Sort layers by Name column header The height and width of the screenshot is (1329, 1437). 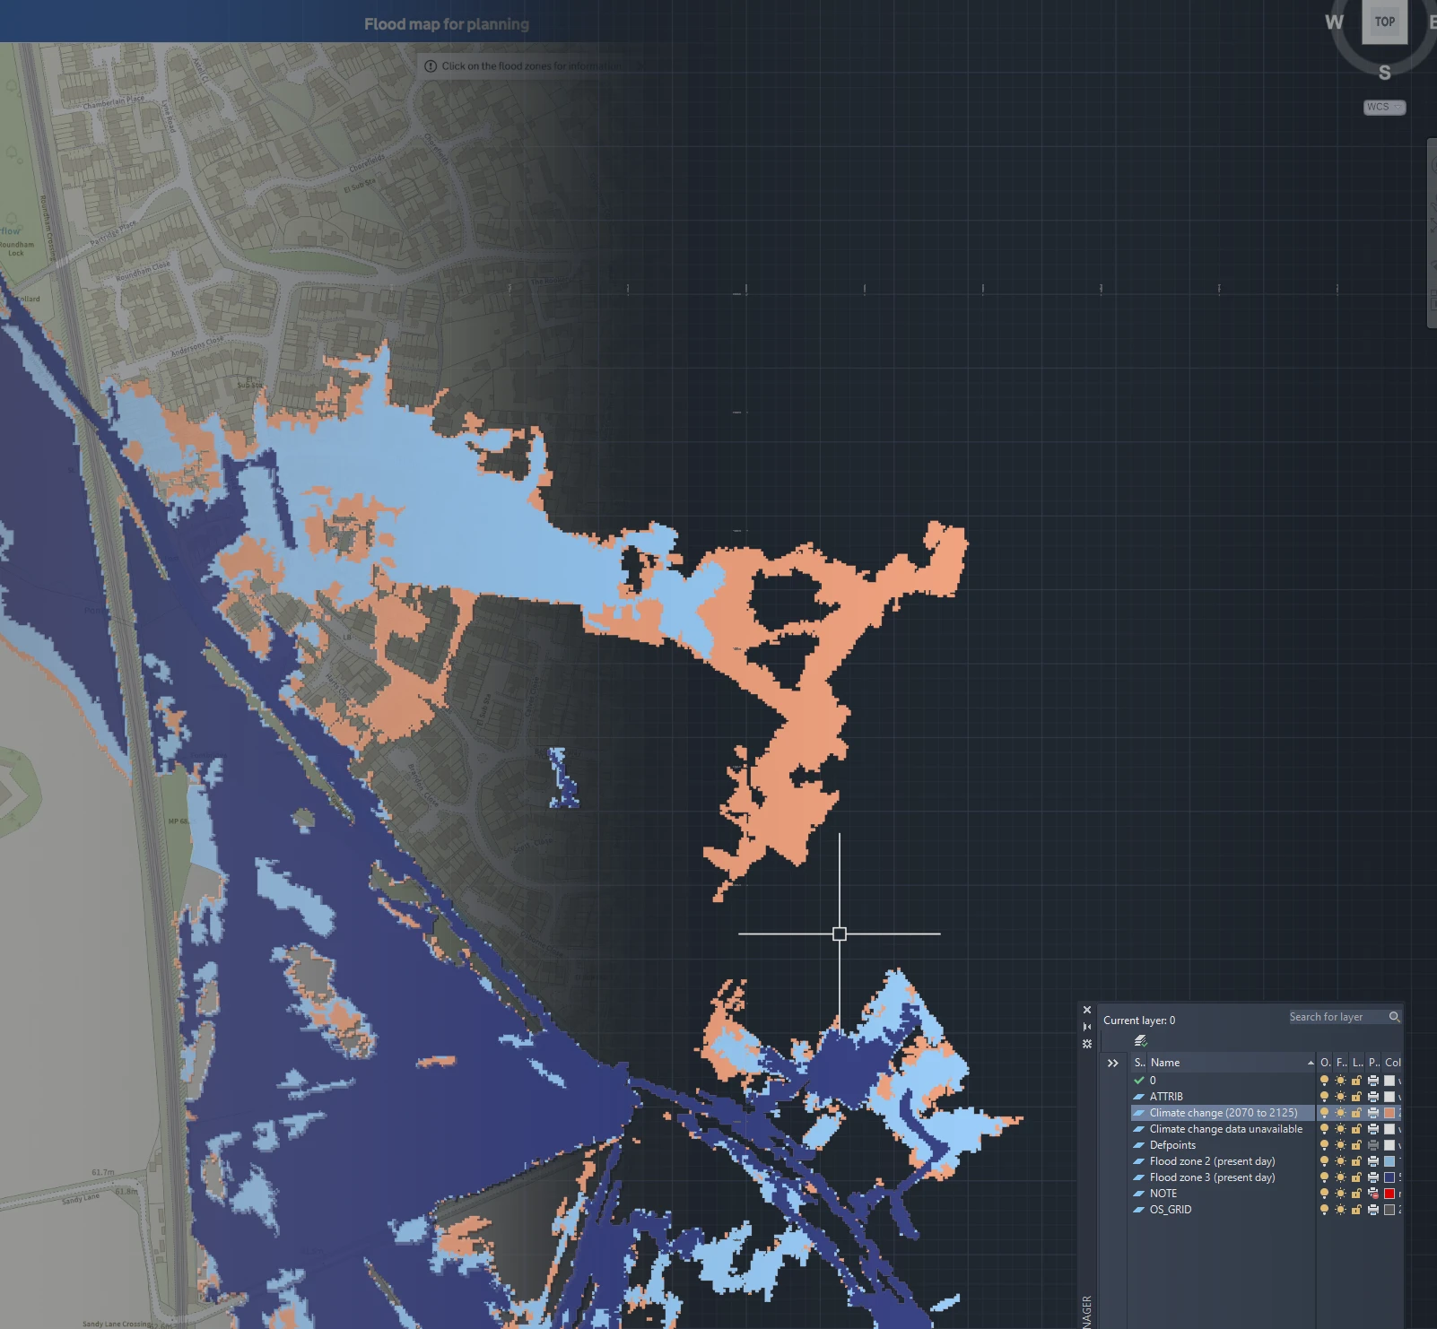[1232, 1063]
